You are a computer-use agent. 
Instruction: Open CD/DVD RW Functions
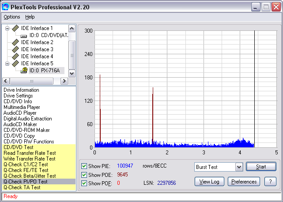pyautogui.click(x=29, y=142)
